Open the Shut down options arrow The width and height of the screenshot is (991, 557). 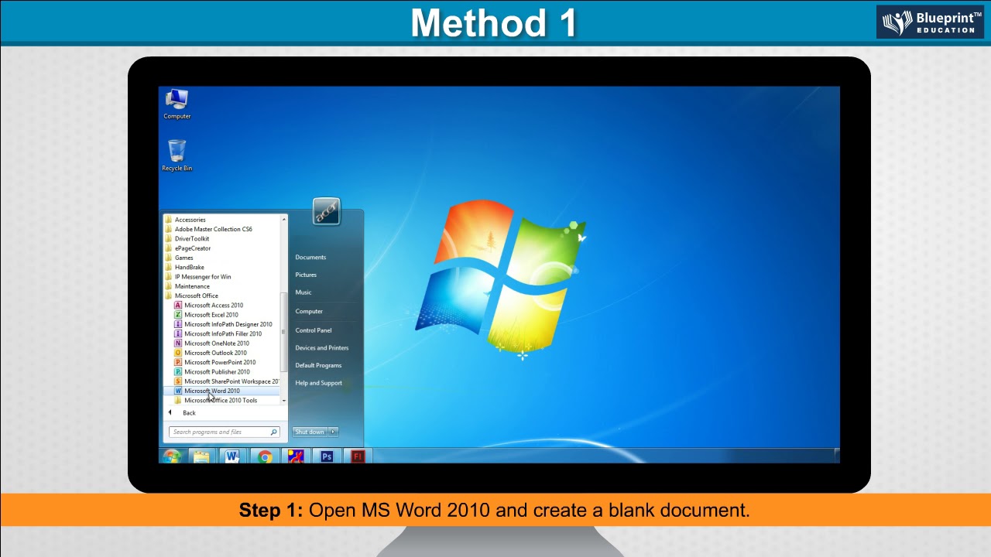[334, 432]
